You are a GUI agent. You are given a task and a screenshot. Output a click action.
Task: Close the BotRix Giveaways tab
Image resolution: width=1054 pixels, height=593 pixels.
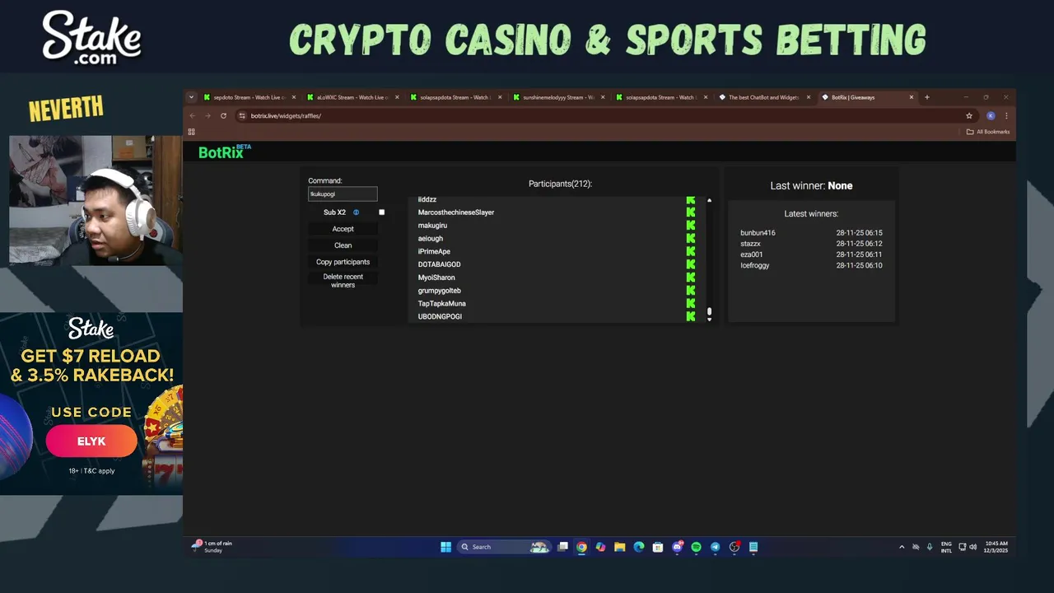[x=912, y=97]
